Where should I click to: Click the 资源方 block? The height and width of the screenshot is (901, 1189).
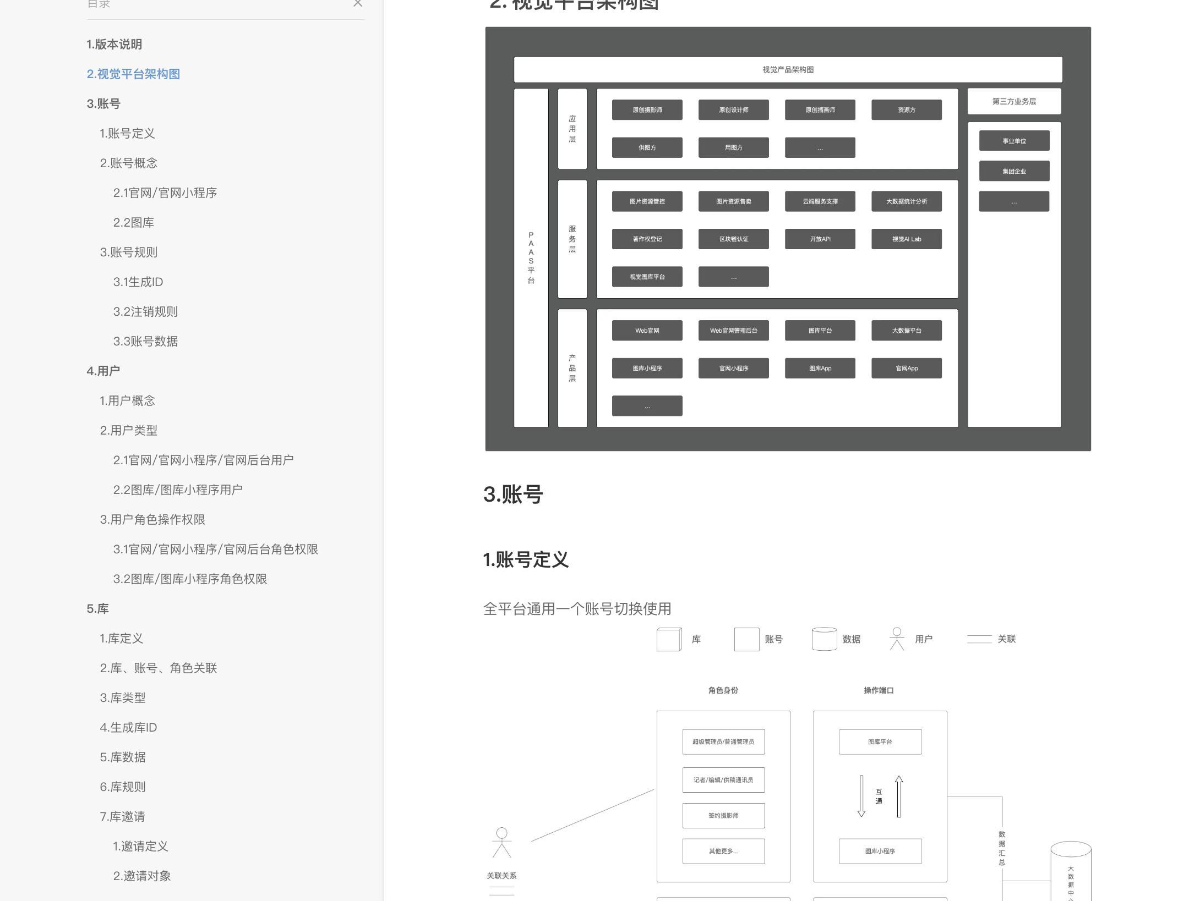(906, 110)
